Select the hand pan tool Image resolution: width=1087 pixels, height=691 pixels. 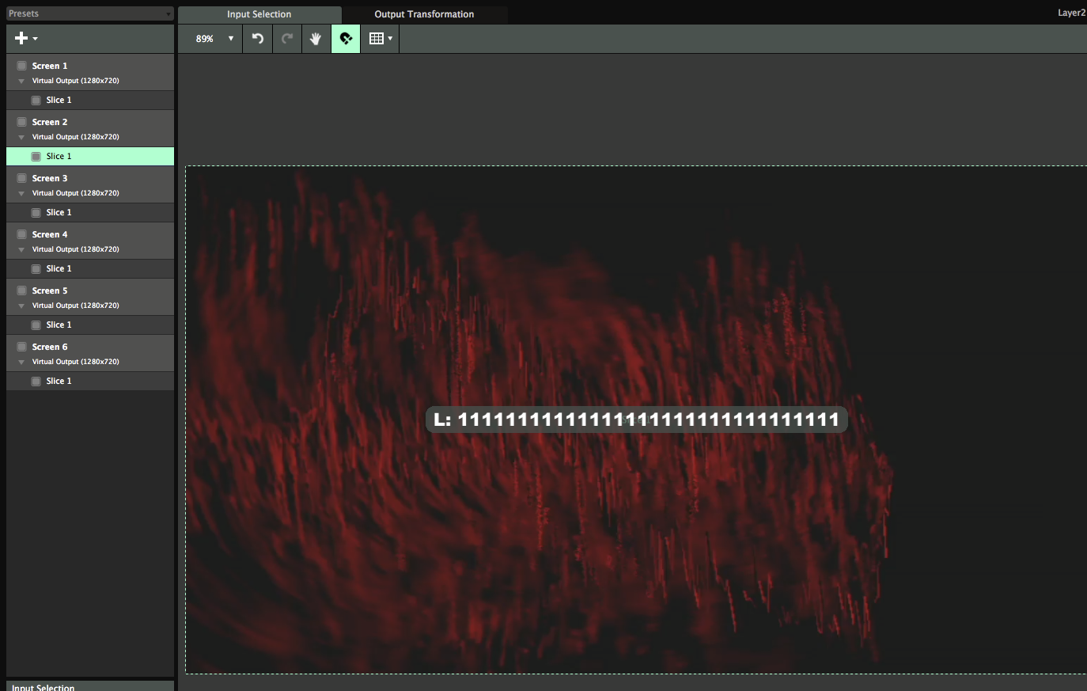[x=316, y=39]
